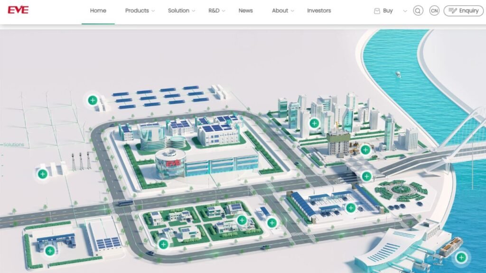Viewport: 486px width, 273px height.
Task: Click plus hotspot among city high-rise towers
Action: 314,123
